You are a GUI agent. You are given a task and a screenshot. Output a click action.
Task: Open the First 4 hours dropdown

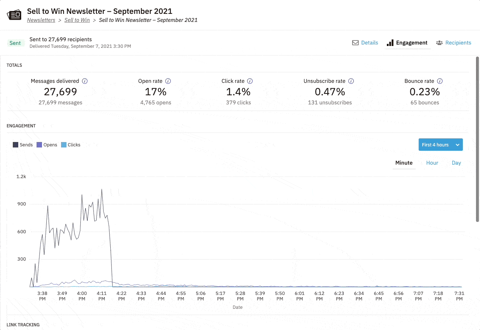[441, 145]
